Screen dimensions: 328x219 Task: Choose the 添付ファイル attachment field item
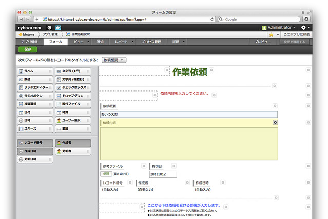[x=73, y=104]
